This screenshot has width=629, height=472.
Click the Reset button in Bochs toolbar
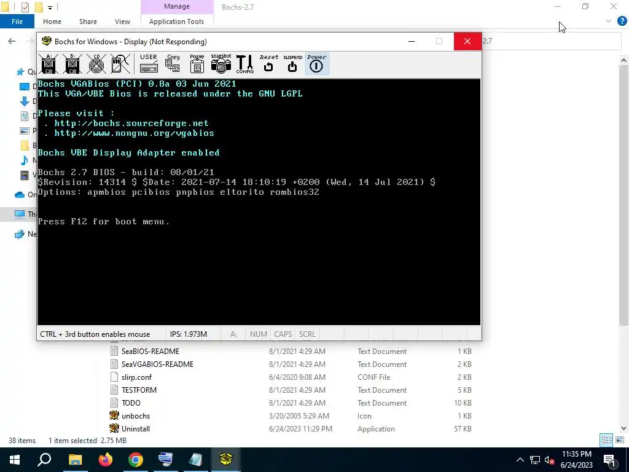pos(269,64)
